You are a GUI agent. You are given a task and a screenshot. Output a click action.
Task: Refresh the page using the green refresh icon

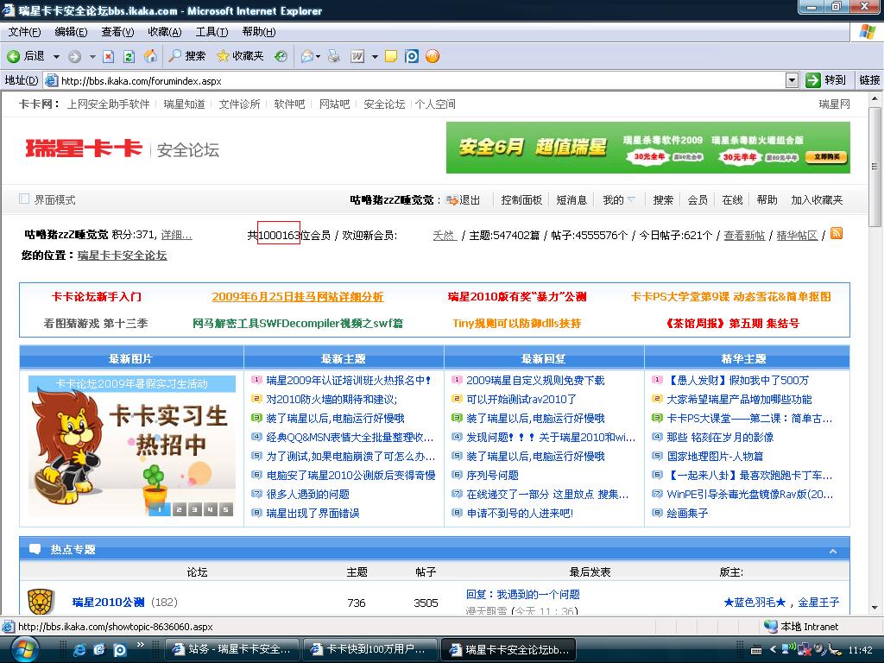coord(129,56)
